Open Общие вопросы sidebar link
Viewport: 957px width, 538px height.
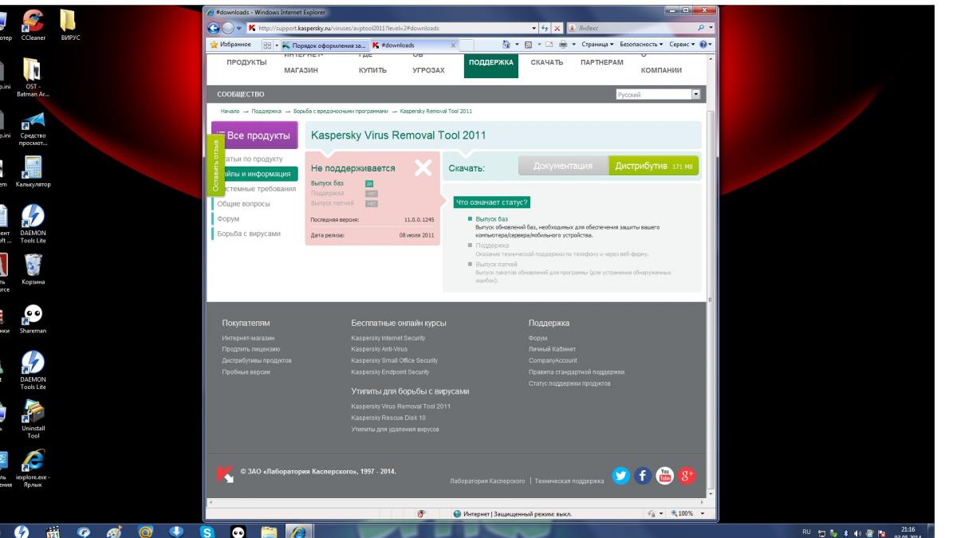pyautogui.click(x=243, y=204)
